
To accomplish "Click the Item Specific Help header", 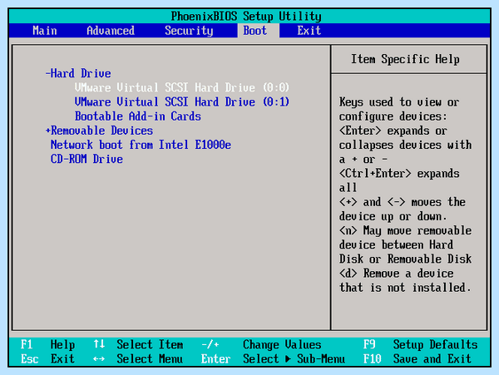I will (405, 59).
